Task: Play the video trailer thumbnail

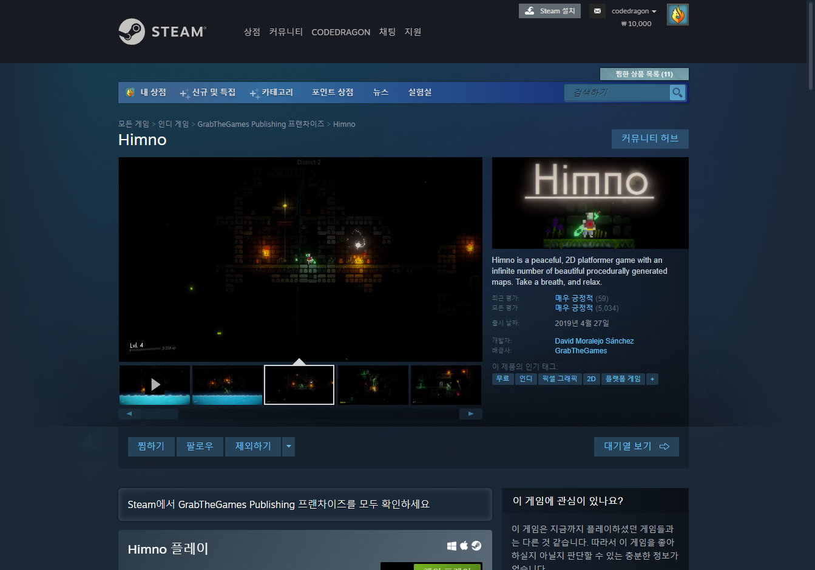Action: pyautogui.click(x=155, y=385)
